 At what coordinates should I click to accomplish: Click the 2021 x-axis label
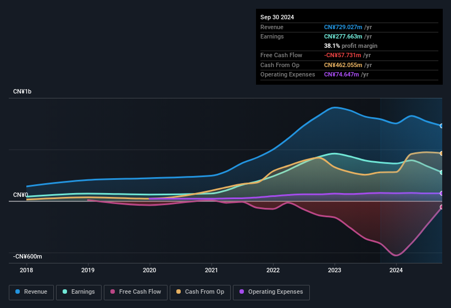click(211, 270)
